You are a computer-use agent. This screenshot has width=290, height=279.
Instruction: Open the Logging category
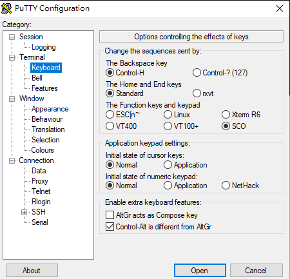tap(44, 47)
